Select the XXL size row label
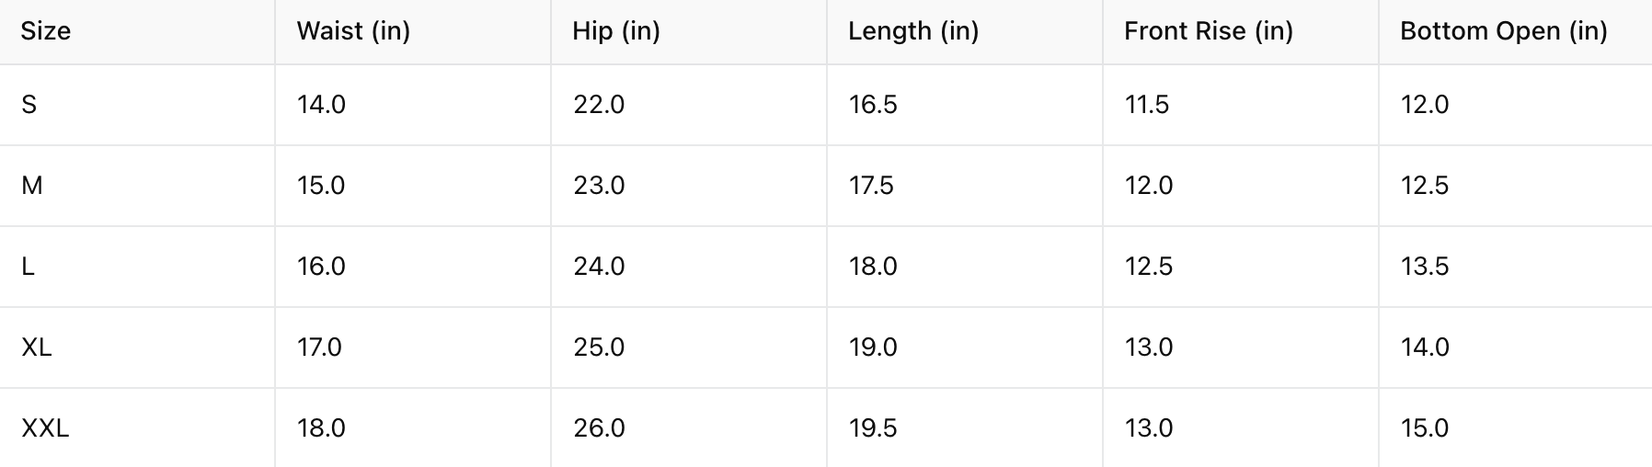This screenshot has height=467, width=1652. pyautogui.click(x=45, y=428)
